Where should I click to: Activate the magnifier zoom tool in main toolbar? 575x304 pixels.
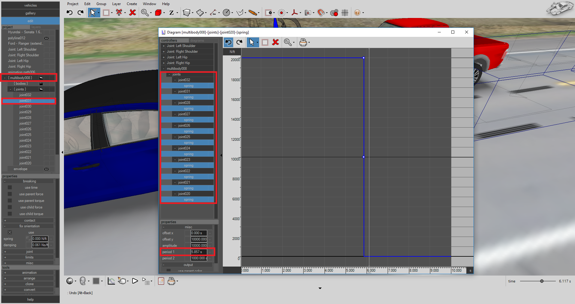tap(145, 13)
